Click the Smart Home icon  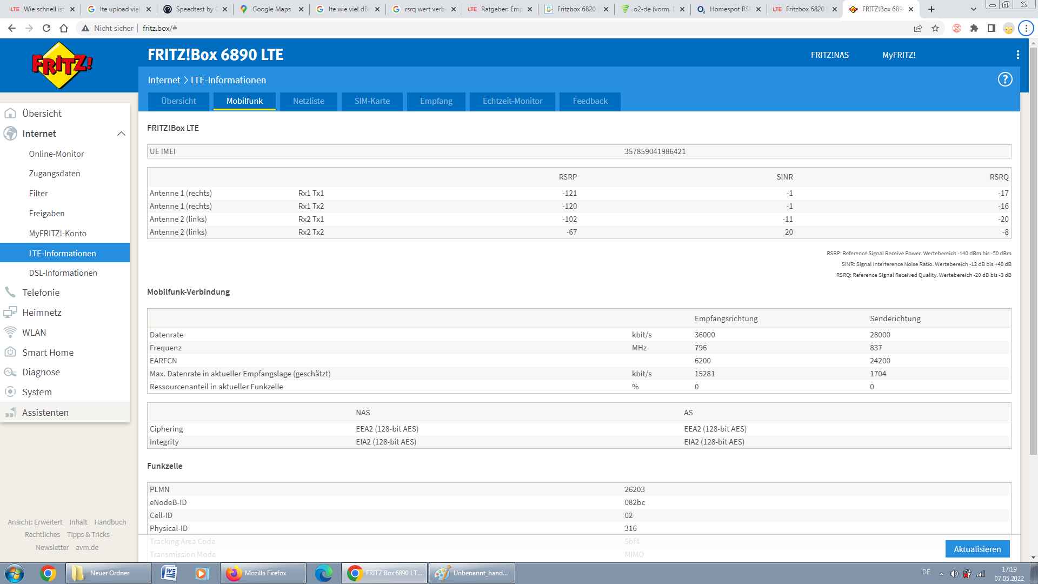tap(10, 352)
